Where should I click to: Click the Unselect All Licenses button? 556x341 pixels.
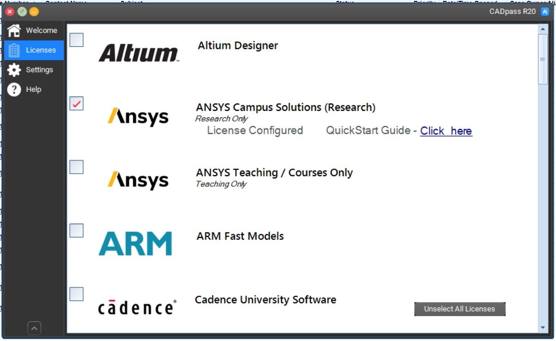tap(460, 309)
